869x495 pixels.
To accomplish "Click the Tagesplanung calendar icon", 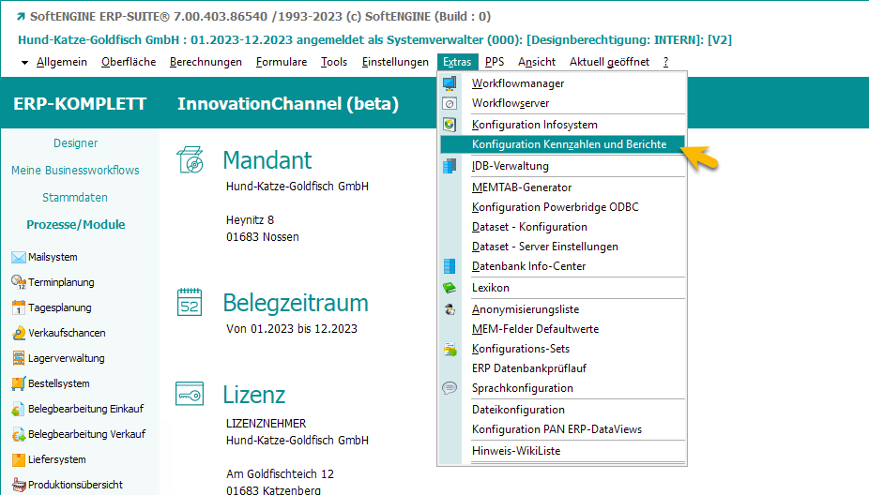I will point(19,307).
